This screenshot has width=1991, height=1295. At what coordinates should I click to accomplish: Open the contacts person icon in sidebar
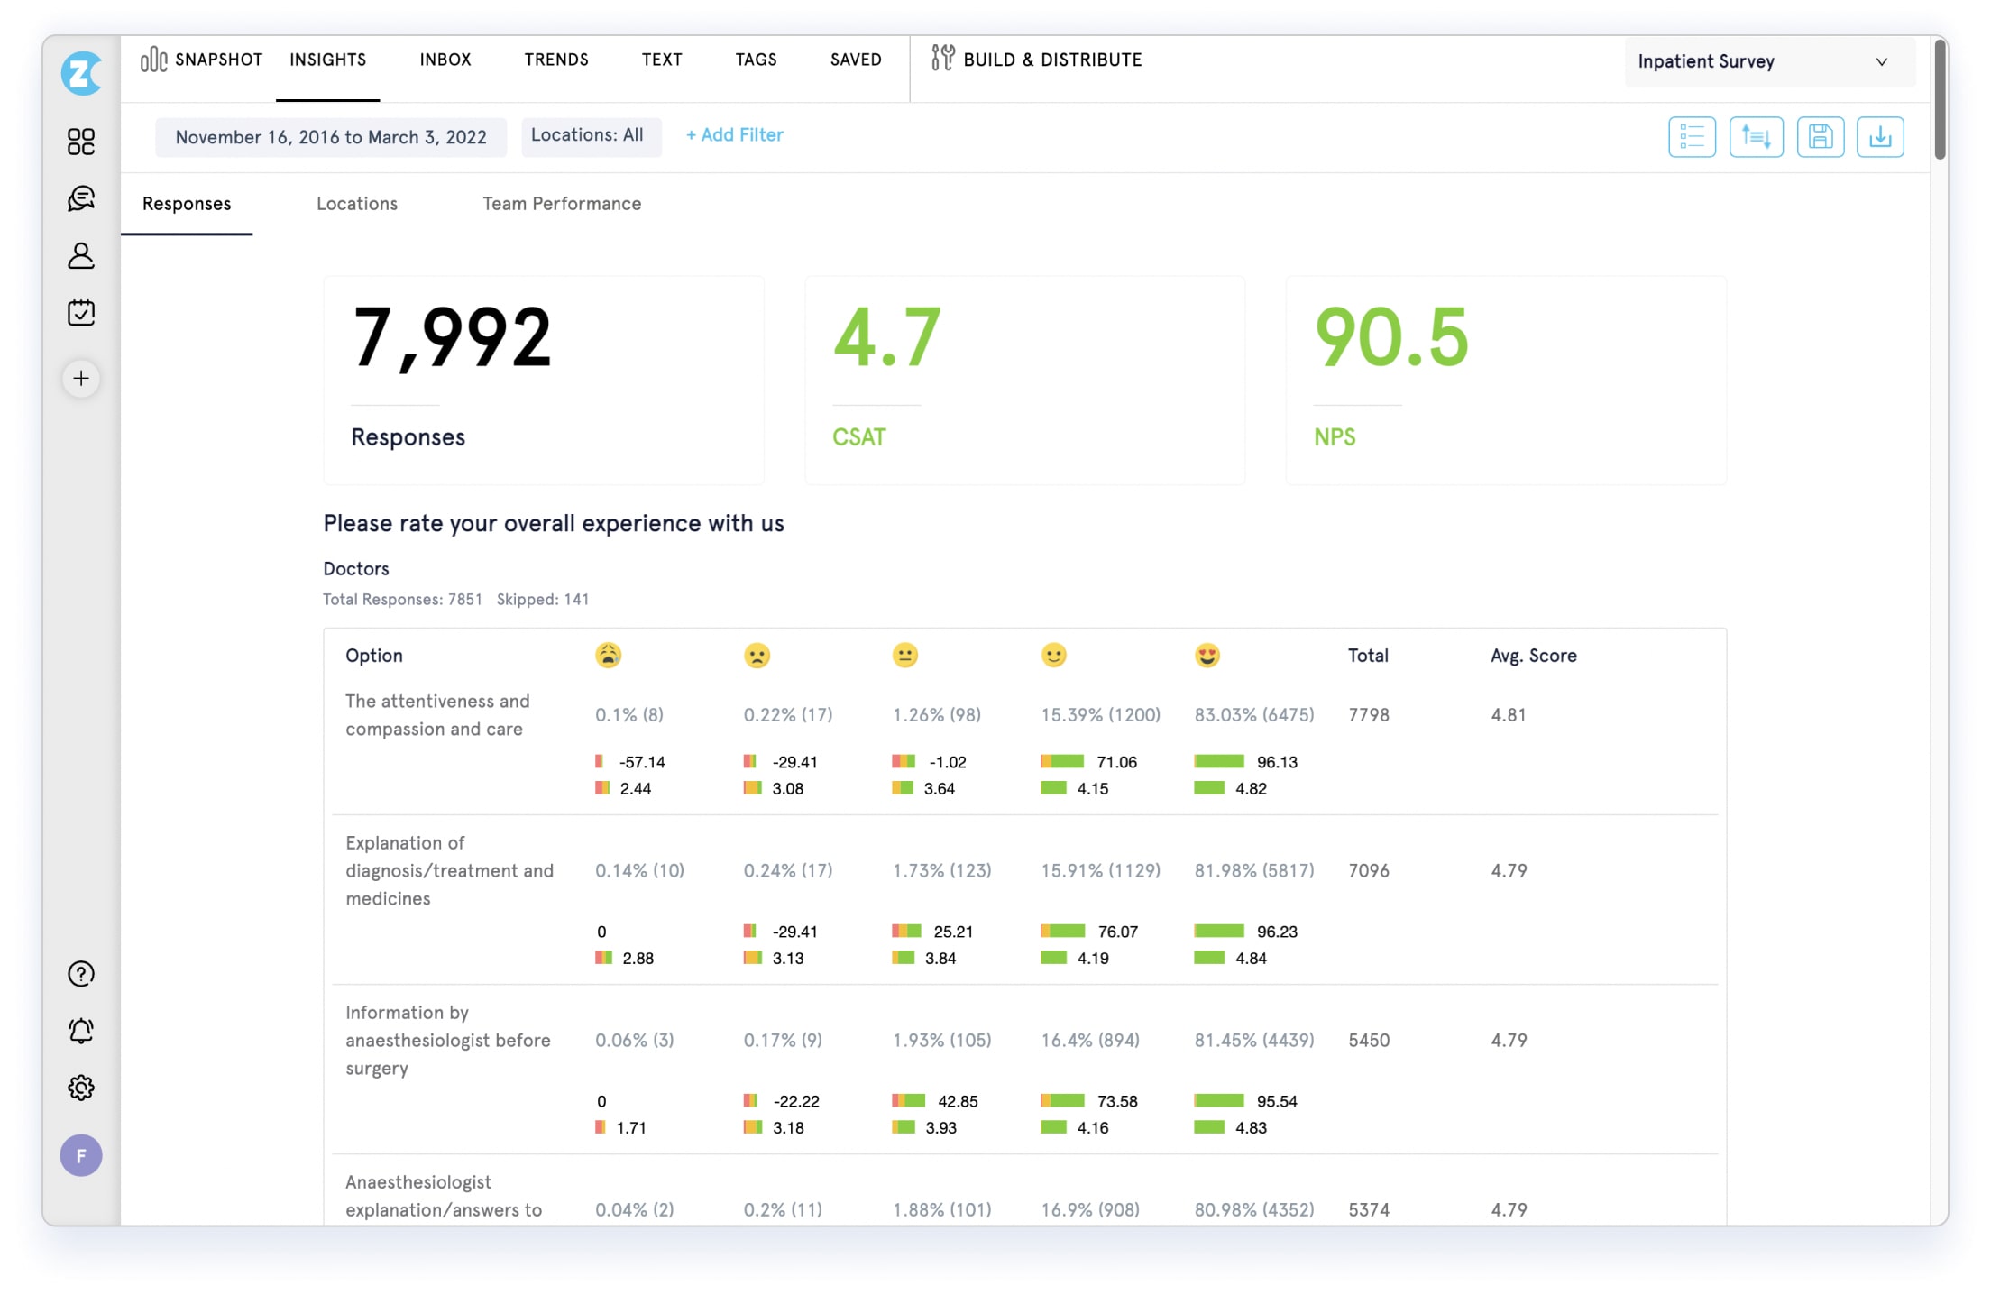pyautogui.click(x=81, y=256)
